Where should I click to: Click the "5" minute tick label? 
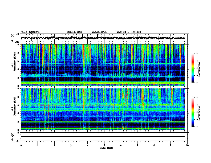click(x=104, y=145)
